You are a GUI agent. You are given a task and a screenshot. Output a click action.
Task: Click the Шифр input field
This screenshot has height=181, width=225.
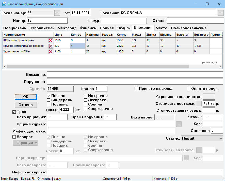pyautogui.click(x=124, y=21)
